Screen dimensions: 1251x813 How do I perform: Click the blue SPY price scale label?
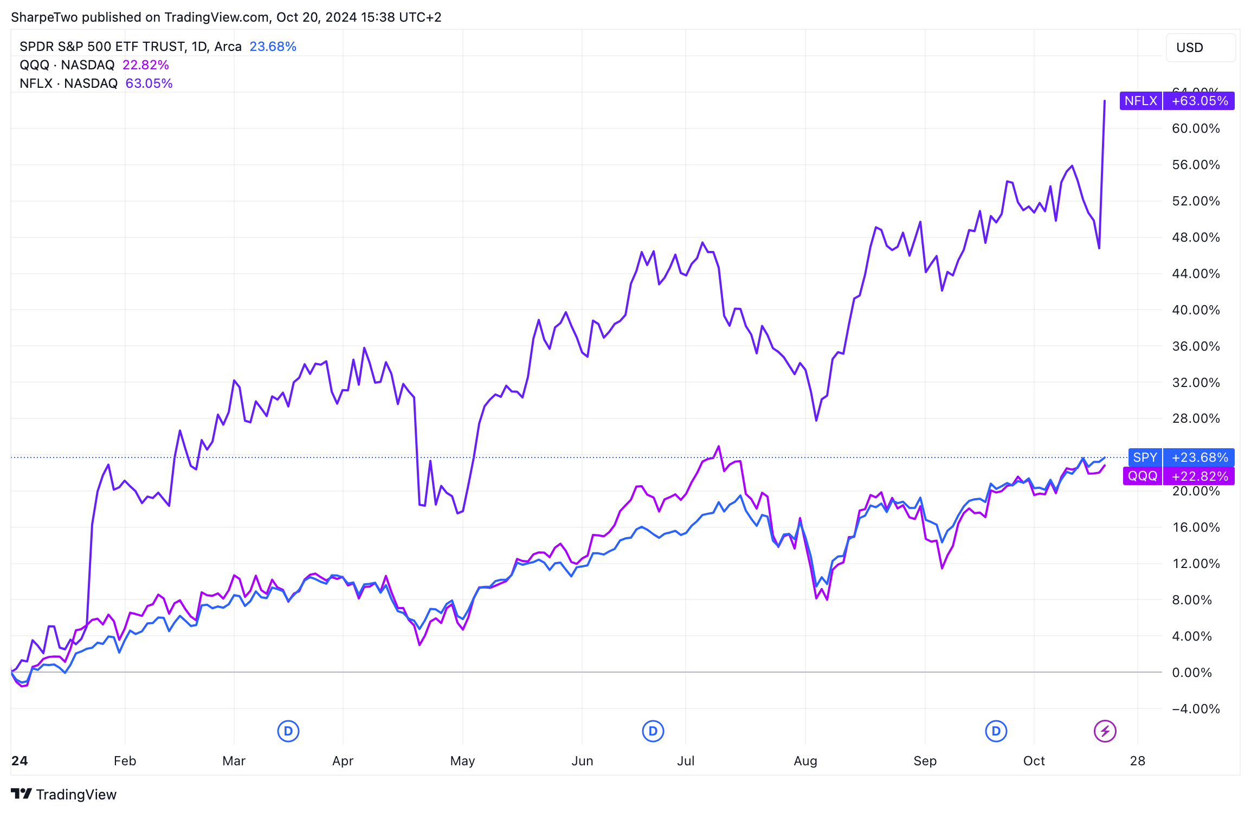coord(1145,457)
